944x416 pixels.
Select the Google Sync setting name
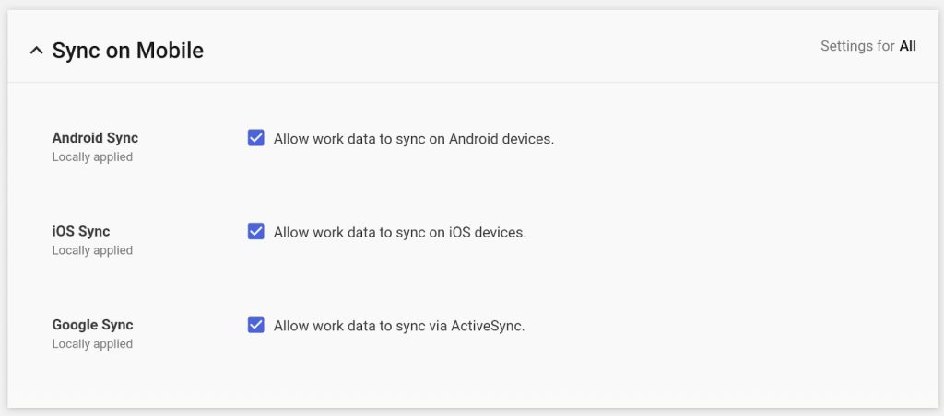(x=92, y=325)
